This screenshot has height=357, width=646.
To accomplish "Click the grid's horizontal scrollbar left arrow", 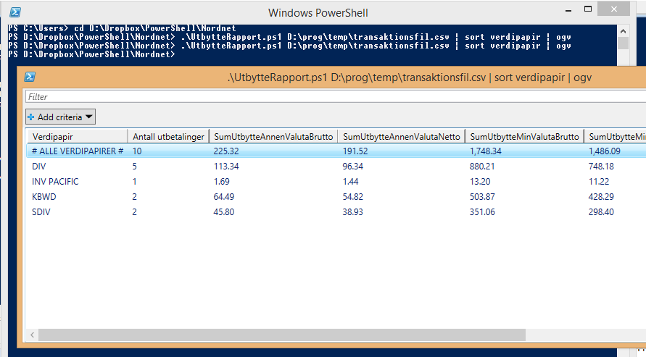I will [x=32, y=335].
